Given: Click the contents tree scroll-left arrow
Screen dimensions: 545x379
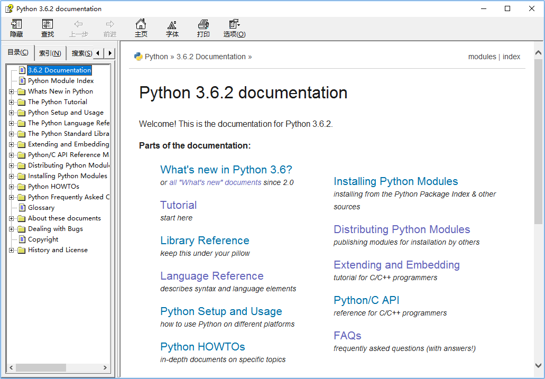Looking at the screenshot, I should click(x=12, y=367).
